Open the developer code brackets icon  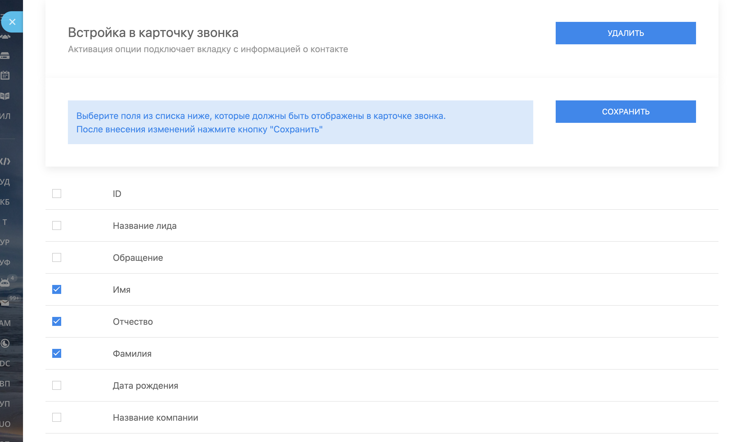[5, 162]
